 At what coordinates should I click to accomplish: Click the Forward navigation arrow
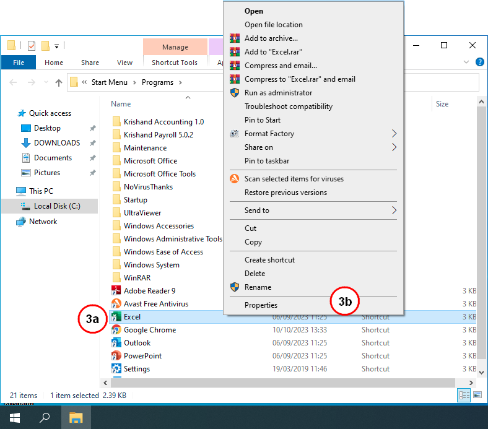click(32, 82)
